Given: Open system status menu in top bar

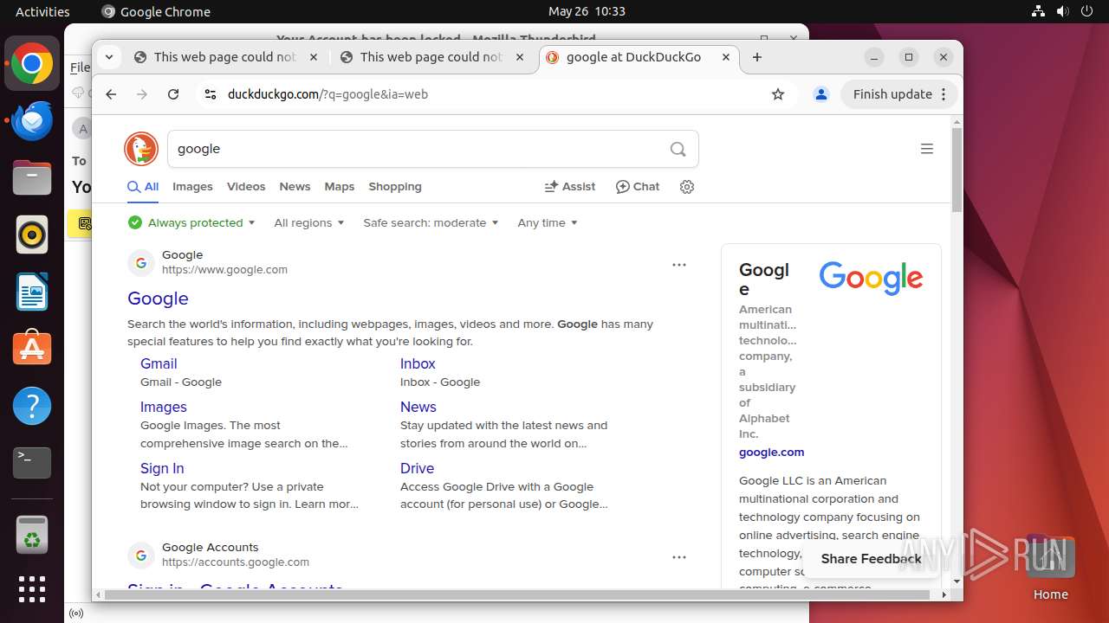Looking at the screenshot, I should pos(1062,11).
